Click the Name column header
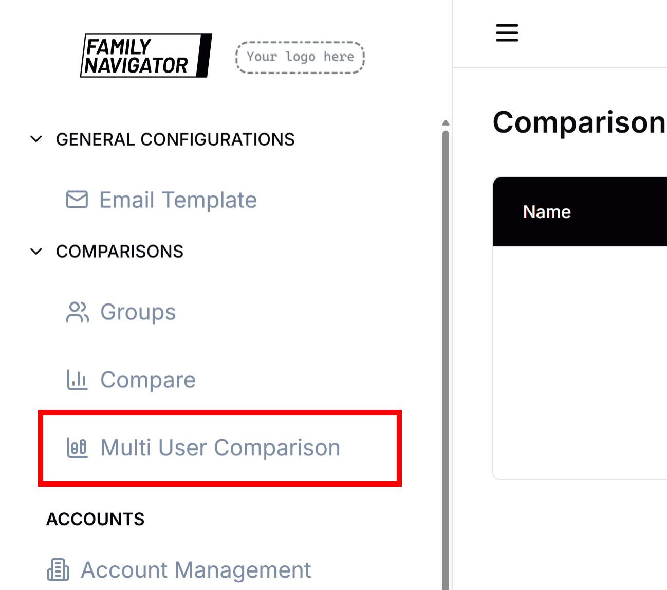The height and width of the screenshot is (590, 667). [x=547, y=211]
